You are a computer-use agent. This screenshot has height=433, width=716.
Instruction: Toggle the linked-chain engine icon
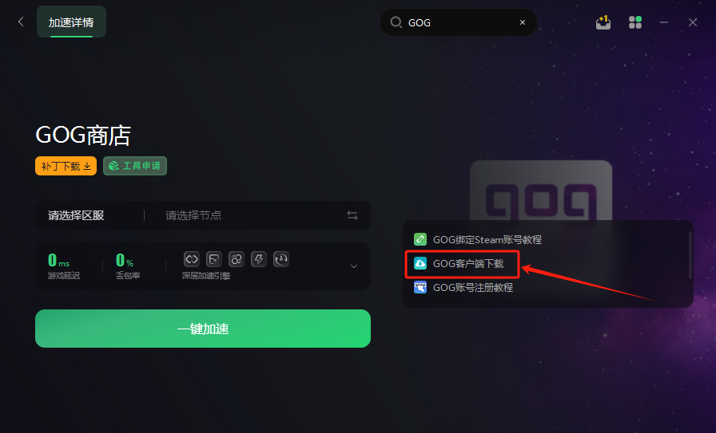[x=192, y=259]
